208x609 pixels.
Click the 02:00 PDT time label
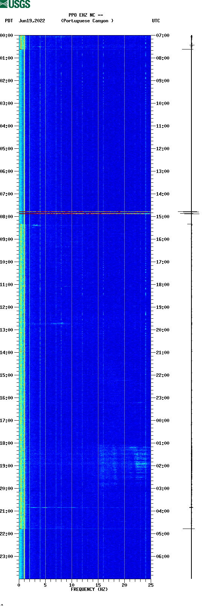6,80
